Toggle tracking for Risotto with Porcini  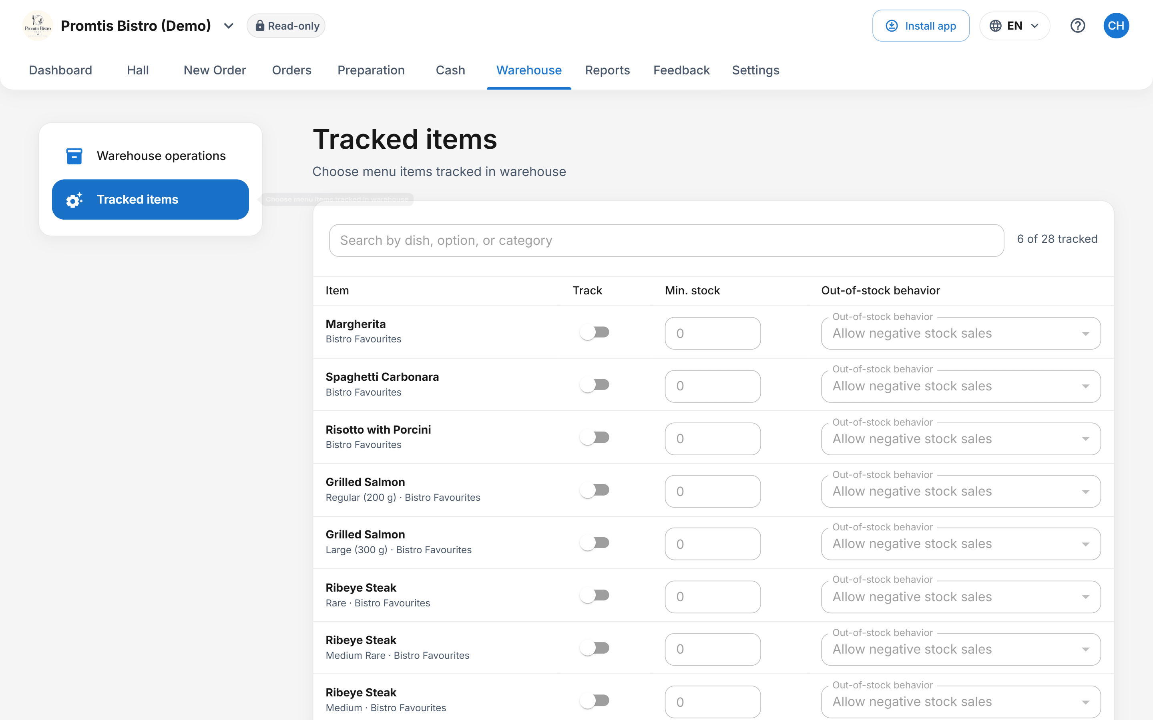click(595, 437)
